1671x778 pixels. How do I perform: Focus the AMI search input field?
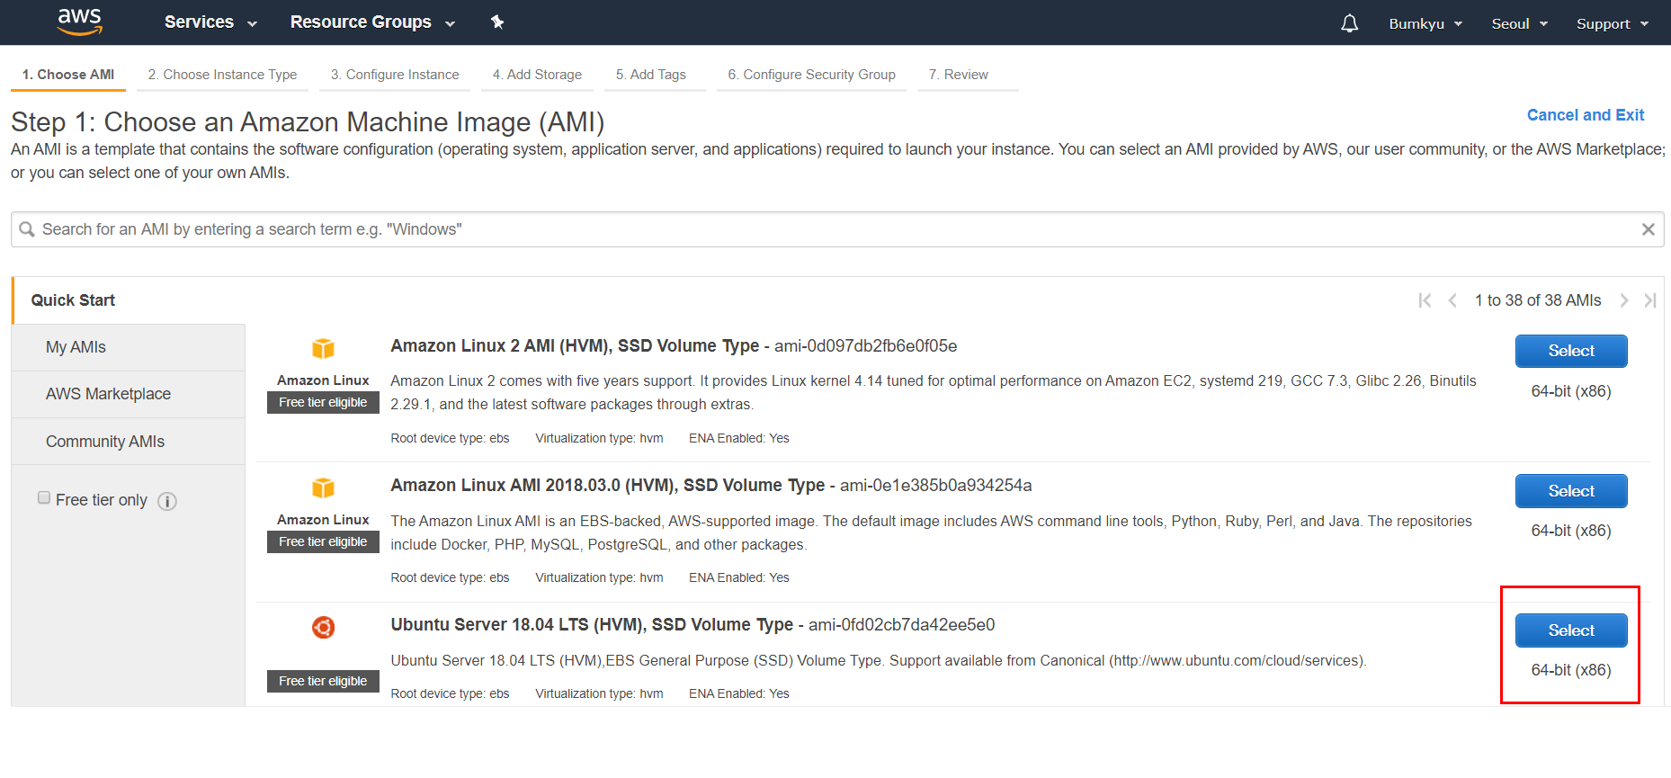(x=837, y=229)
